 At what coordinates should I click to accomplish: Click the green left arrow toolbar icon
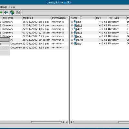tap(6, 13)
